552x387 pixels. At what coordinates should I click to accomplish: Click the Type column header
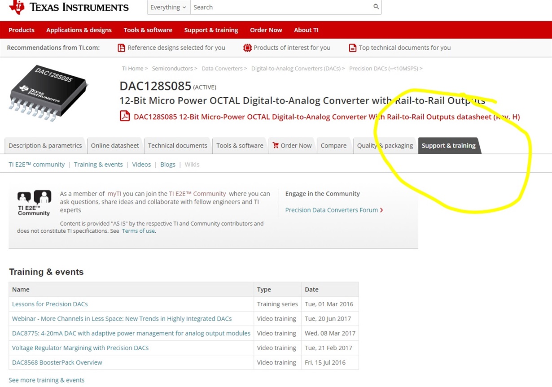click(x=278, y=289)
